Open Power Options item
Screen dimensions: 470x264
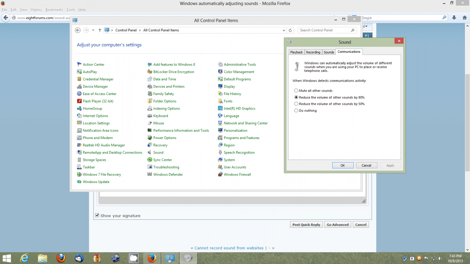[x=165, y=138]
